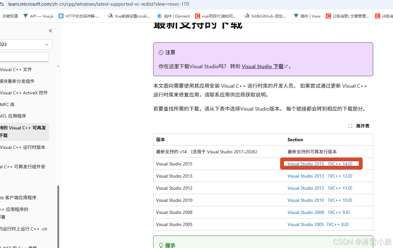Open the vue项目PC端如何 bookmark
This screenshot has height=248, width=393.
tap(216, 16)
